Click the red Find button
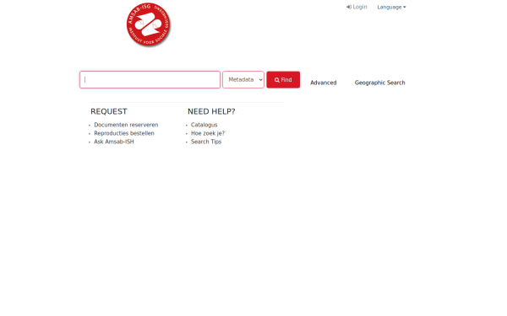Image resolution: width=507 pixels, height=316 pixels. click(x=283, y=80)
